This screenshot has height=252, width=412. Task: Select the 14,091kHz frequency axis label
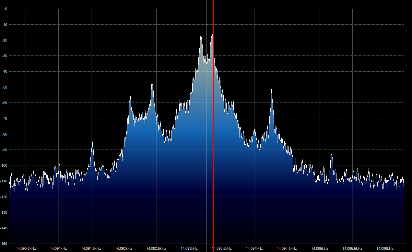click(x=59, y=248)
